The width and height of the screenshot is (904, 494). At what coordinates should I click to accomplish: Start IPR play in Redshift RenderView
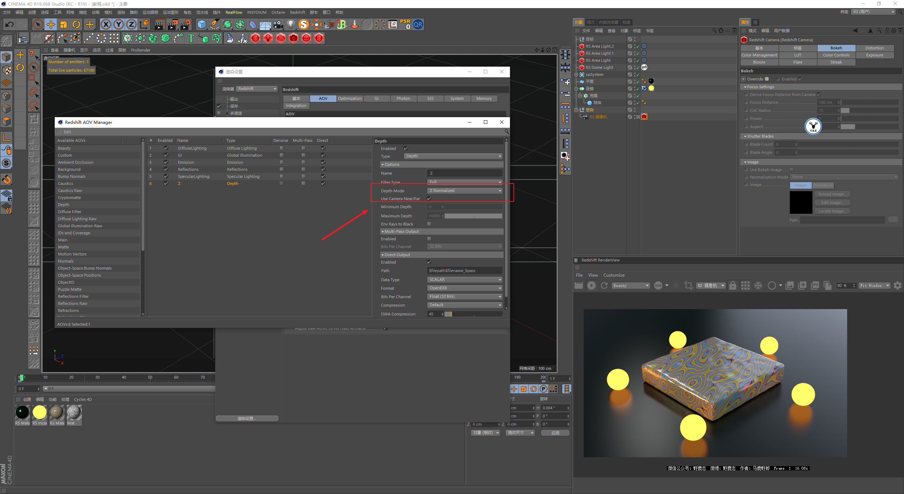point(591,285)
